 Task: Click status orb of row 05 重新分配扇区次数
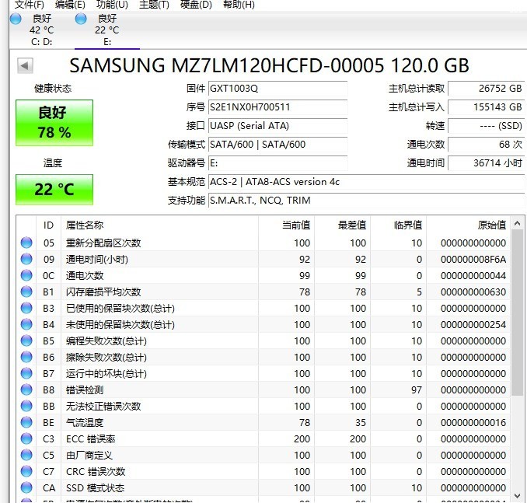[26, 243]
